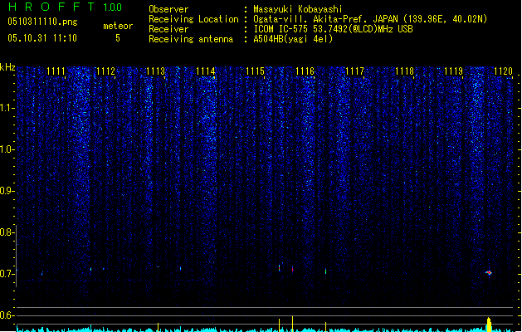Click the 1111 time marker
This screenshot has width=522, height=332.
pyautogui.click(x=56, y=71)
